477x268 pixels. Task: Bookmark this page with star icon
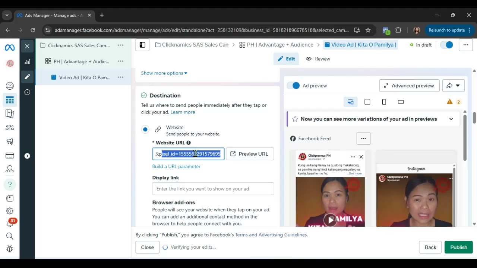pyautogui.click(x=368, y=30)
